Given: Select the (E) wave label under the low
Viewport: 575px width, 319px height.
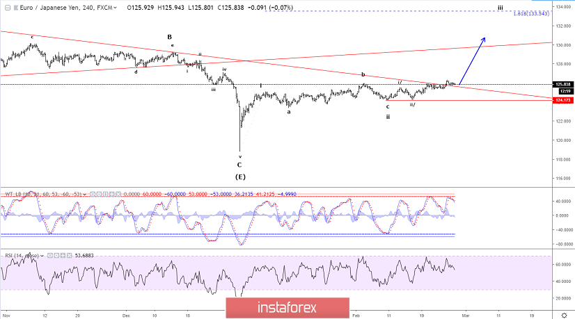Looking at the screenshot, I should coord(240,177).
